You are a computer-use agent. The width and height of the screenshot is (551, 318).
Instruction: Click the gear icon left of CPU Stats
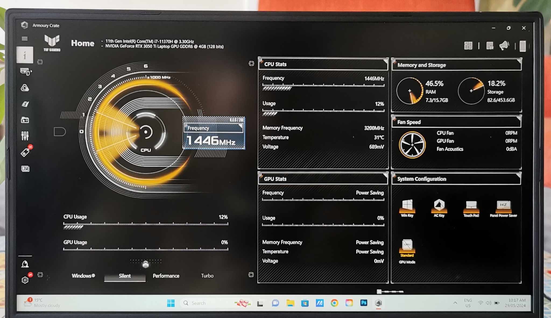pos(251,63)
